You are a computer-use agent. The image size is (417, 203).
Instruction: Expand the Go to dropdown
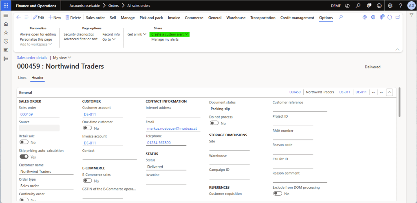coord(109,39)
